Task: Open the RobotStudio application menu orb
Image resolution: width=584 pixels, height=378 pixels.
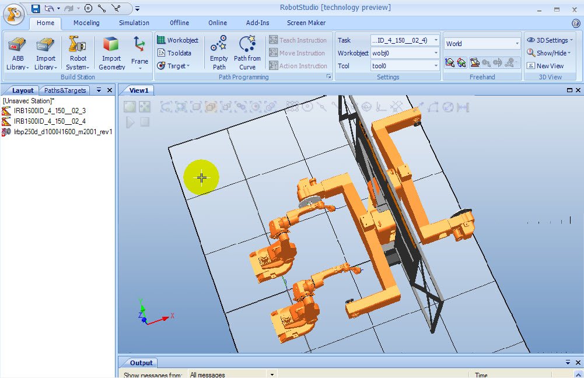Action: point(14,14)
